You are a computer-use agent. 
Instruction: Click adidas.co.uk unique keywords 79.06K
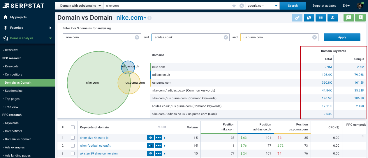359,75
